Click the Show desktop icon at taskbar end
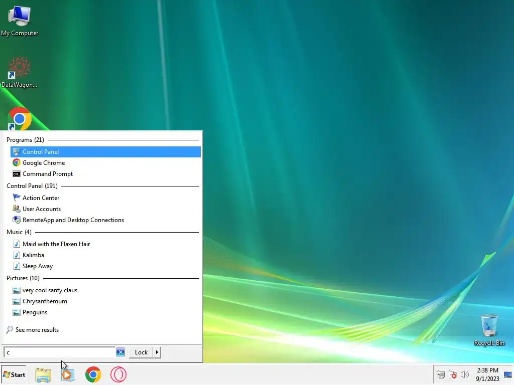 [x=508, y=375]
